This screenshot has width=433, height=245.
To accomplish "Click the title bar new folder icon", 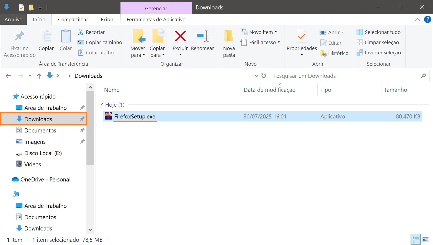I will (31, 7).
